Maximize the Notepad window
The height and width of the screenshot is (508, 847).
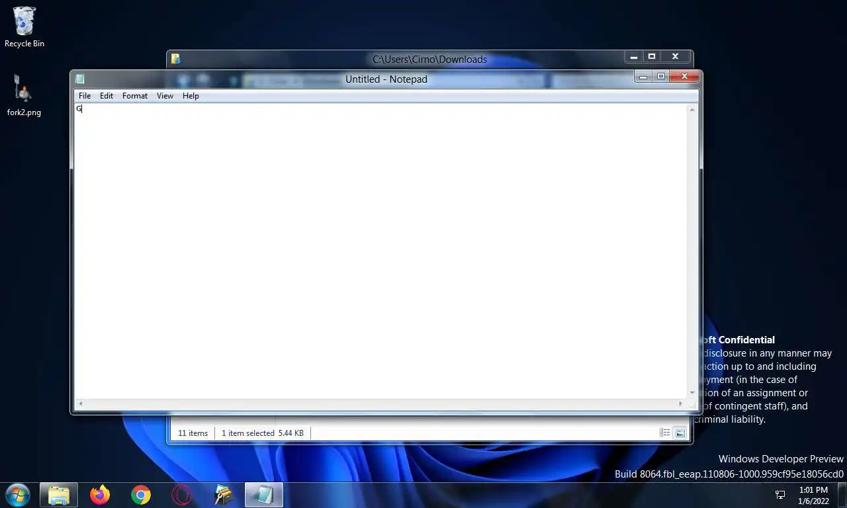coord(660,77)
